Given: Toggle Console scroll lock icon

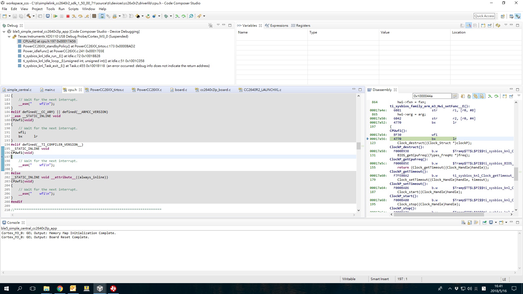Looking at the screenshot, I should tap(470, 222).
